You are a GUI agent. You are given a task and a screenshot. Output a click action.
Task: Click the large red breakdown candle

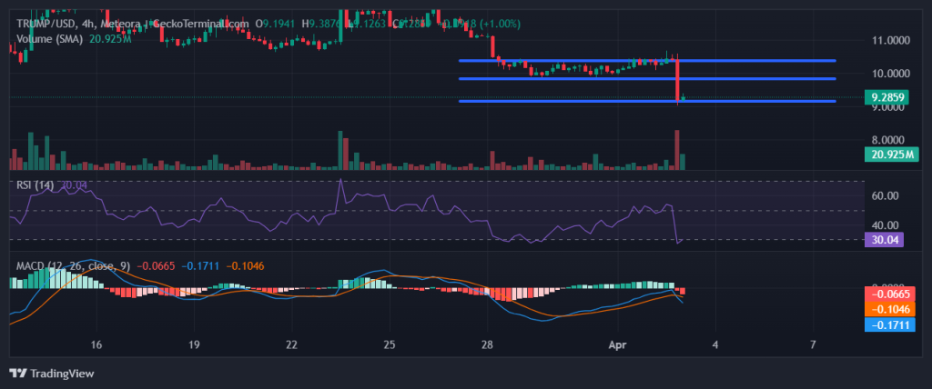click(677, 77)
